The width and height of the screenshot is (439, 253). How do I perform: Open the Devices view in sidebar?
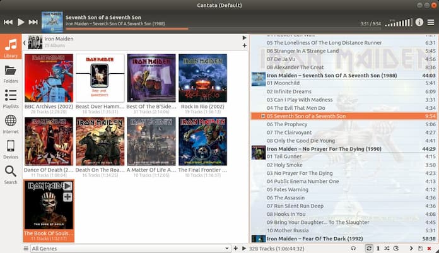click(x=11, y=149)
